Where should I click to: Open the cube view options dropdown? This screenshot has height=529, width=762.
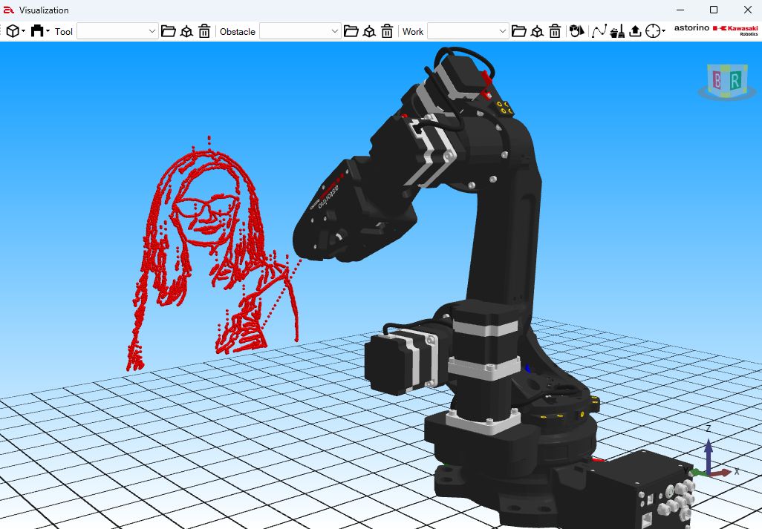coord(16,31)
